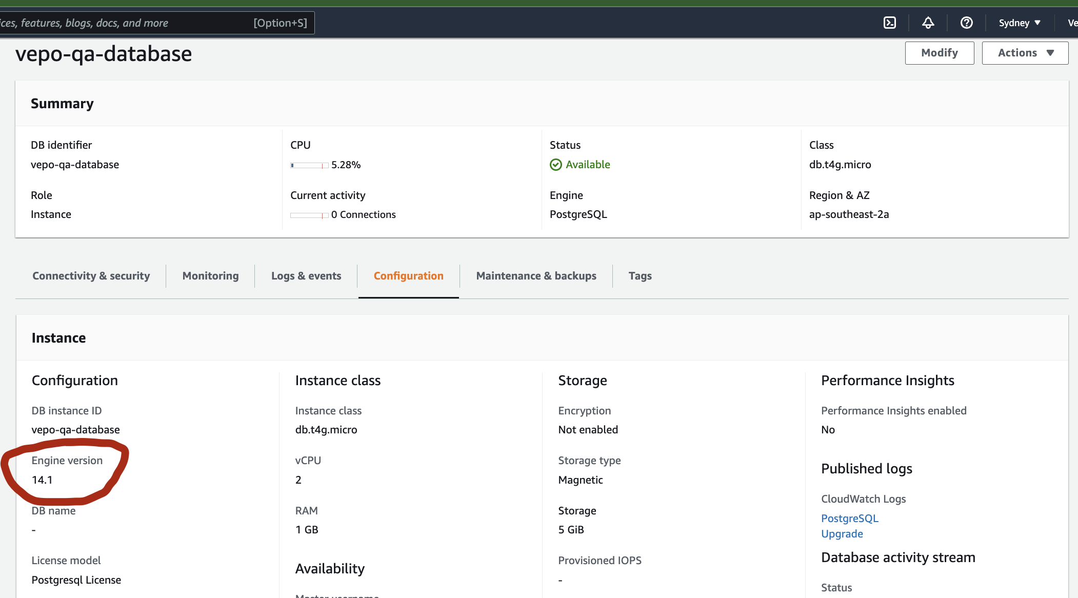The image size is (1078, 598).
Task: Open the Actions dropdown menu
Action: coord(1026,52)
